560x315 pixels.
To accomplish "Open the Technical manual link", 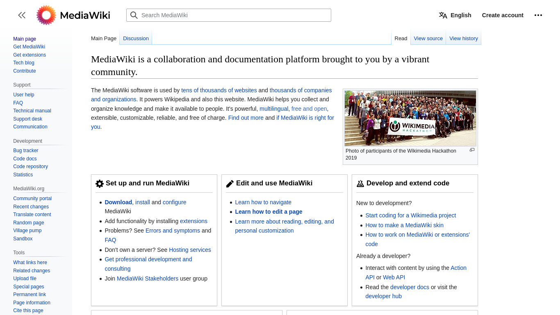I will (x=32, y=111).
